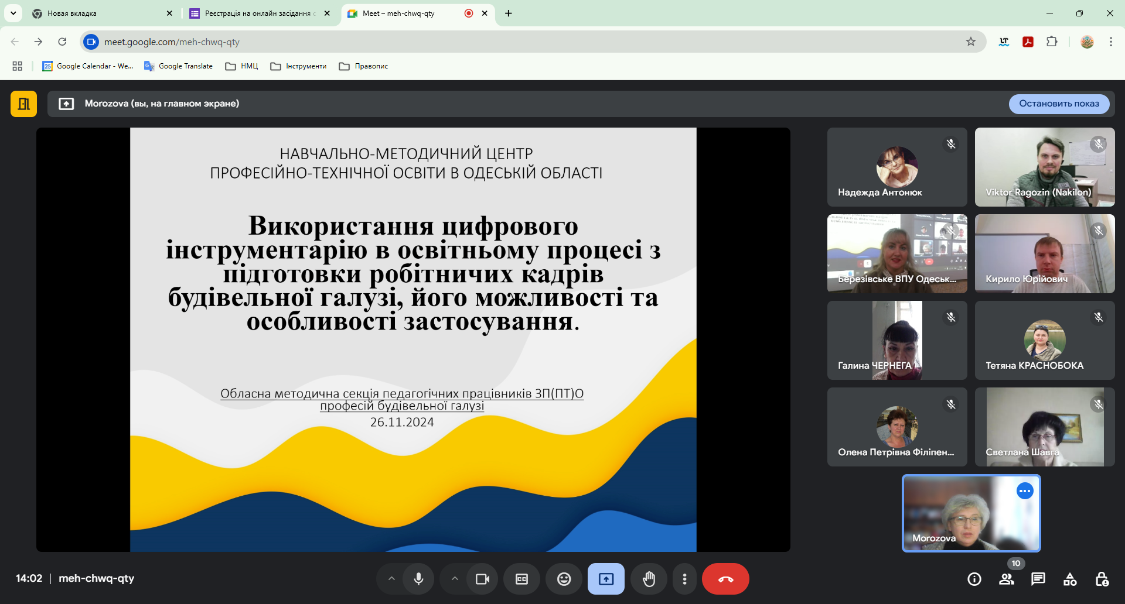The height and width of the screenshot is (604, 1125).
Task: Open the activities shapes icon
Action: point(1069,579)
